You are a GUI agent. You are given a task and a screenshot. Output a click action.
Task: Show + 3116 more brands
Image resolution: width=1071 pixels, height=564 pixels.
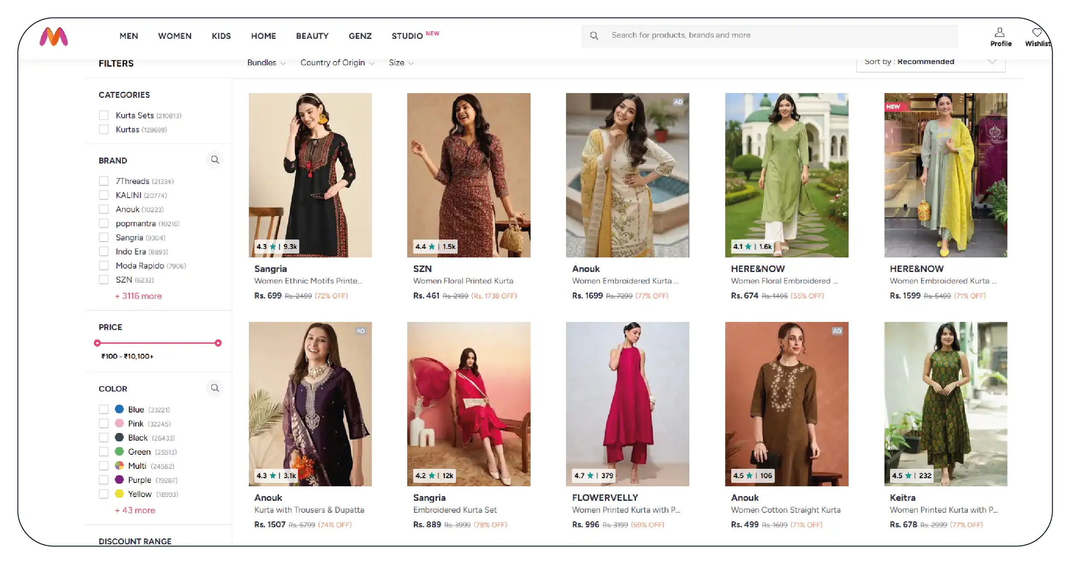click(x=138, y=296)
